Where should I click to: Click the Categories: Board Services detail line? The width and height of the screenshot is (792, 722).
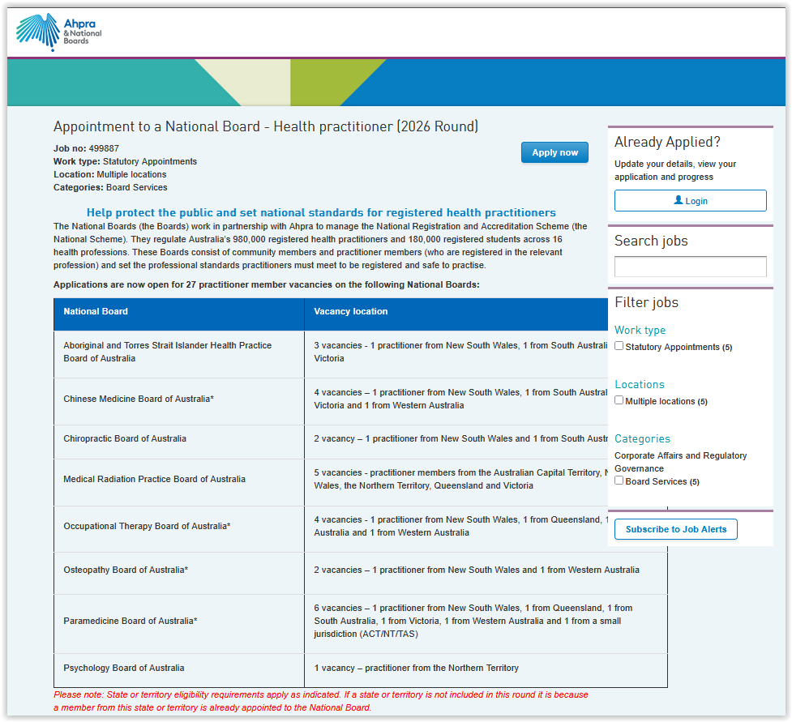tap(110, 187)
